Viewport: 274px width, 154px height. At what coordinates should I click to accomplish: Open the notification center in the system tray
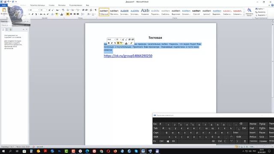pos(269,151)
